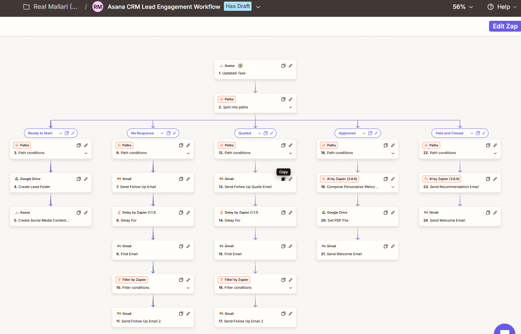The width and height of the screenshot is (521, 334).
Task: Click the Real Mallari folder breadcrumb
Action: (51, 7)
